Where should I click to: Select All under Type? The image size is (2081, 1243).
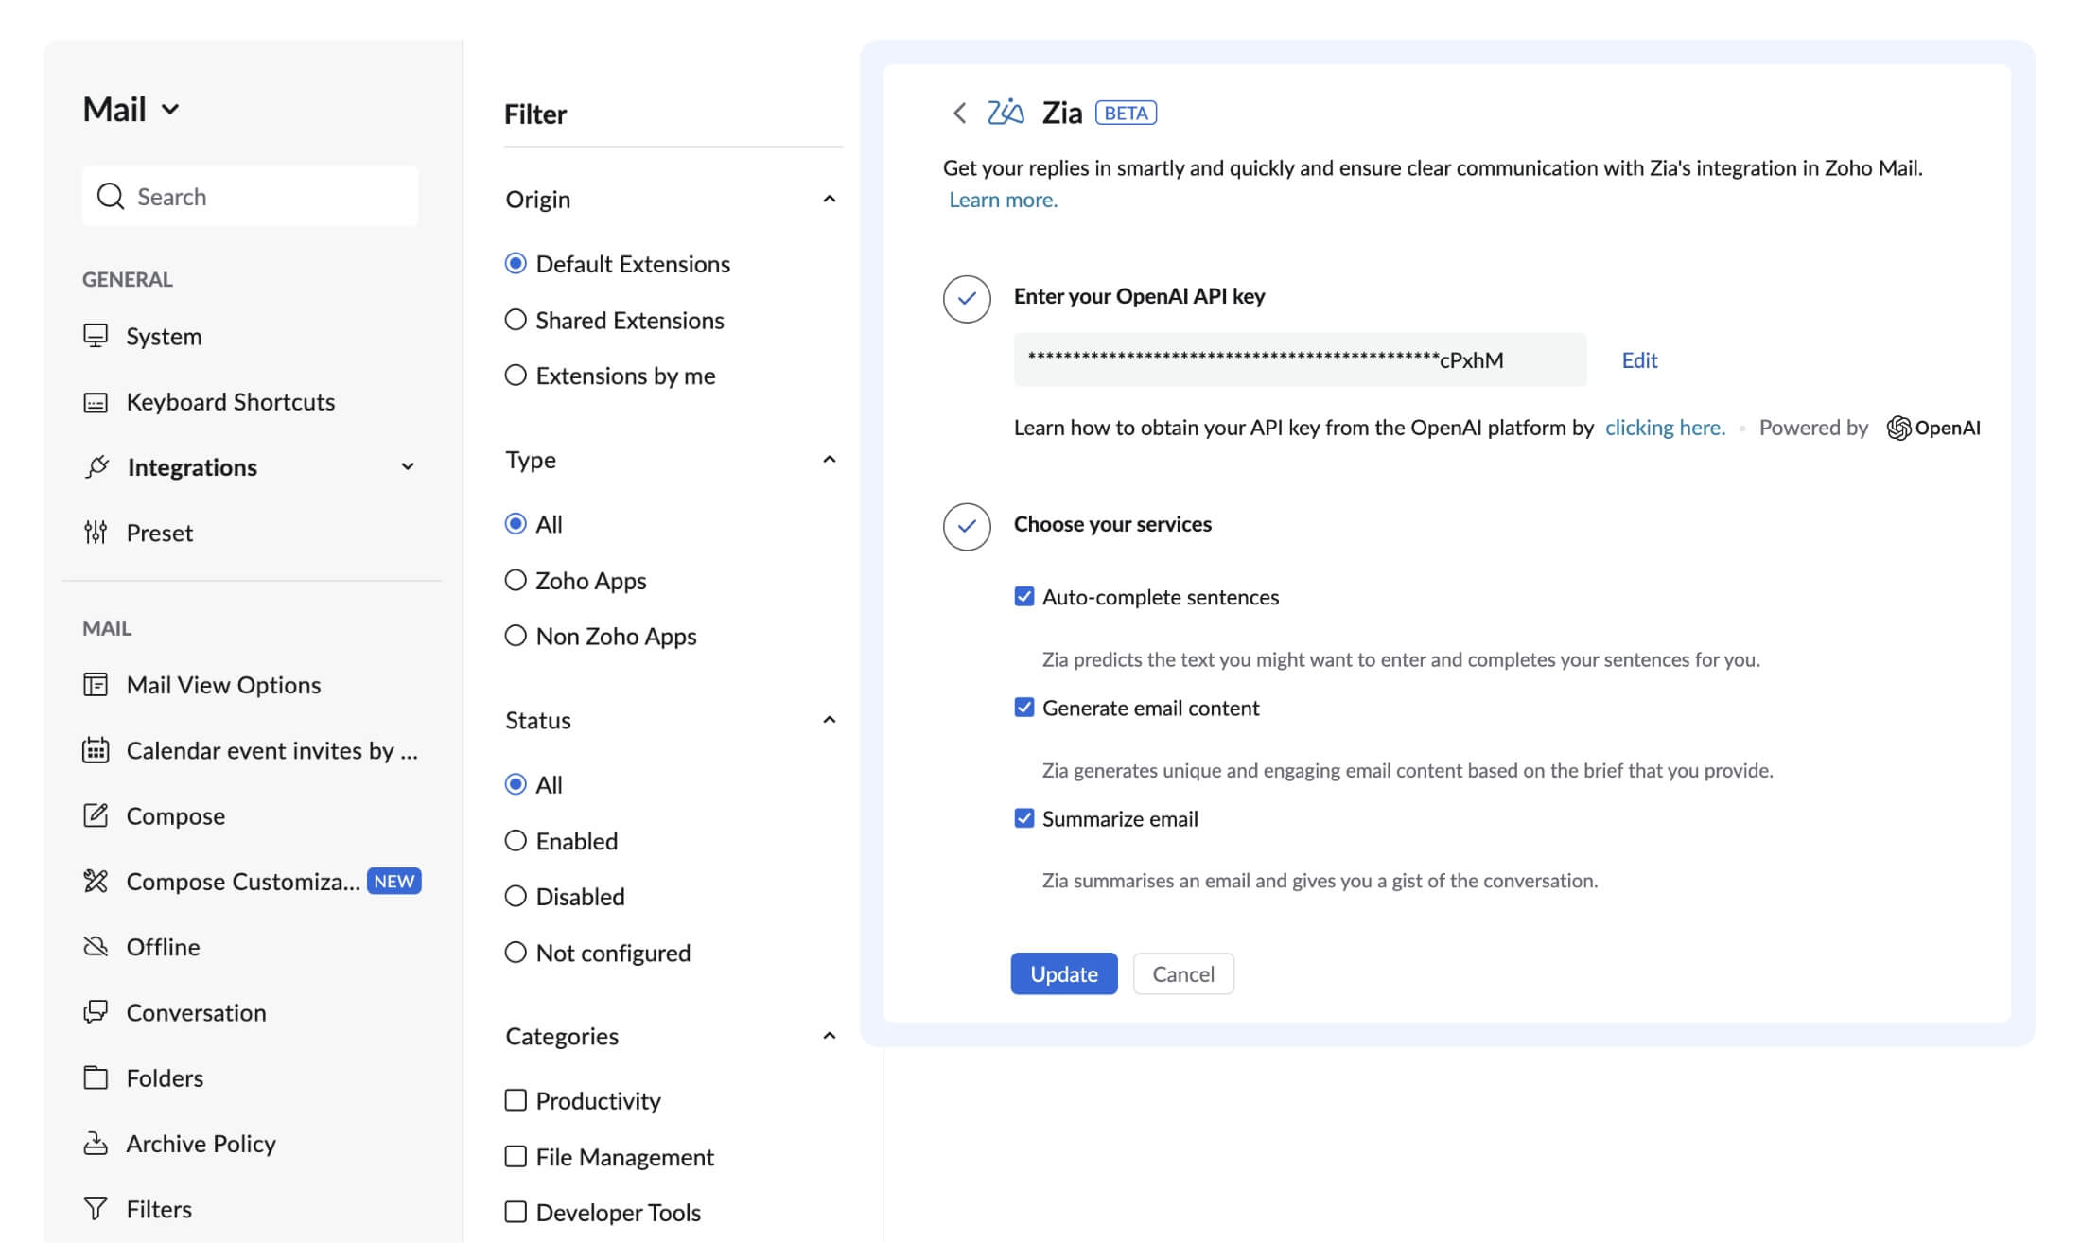tap(516, 524)
